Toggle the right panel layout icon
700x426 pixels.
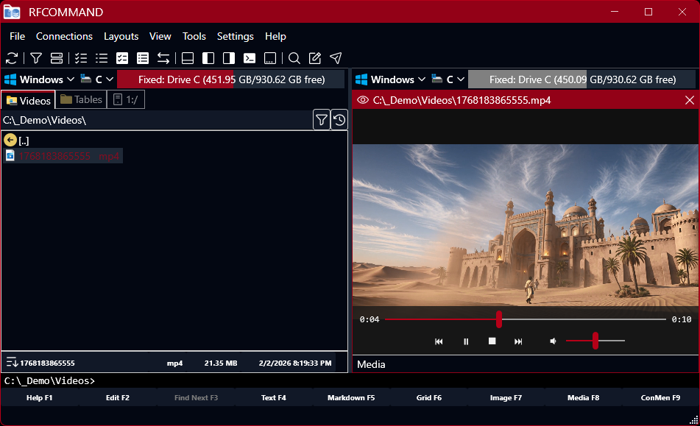[229, 58]
